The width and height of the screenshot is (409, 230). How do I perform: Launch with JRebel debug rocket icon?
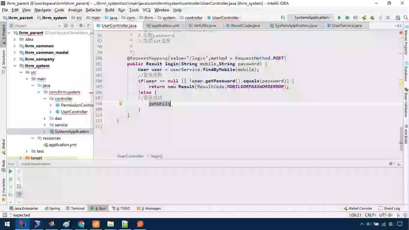pyautogui.click(x=372, y=18)
